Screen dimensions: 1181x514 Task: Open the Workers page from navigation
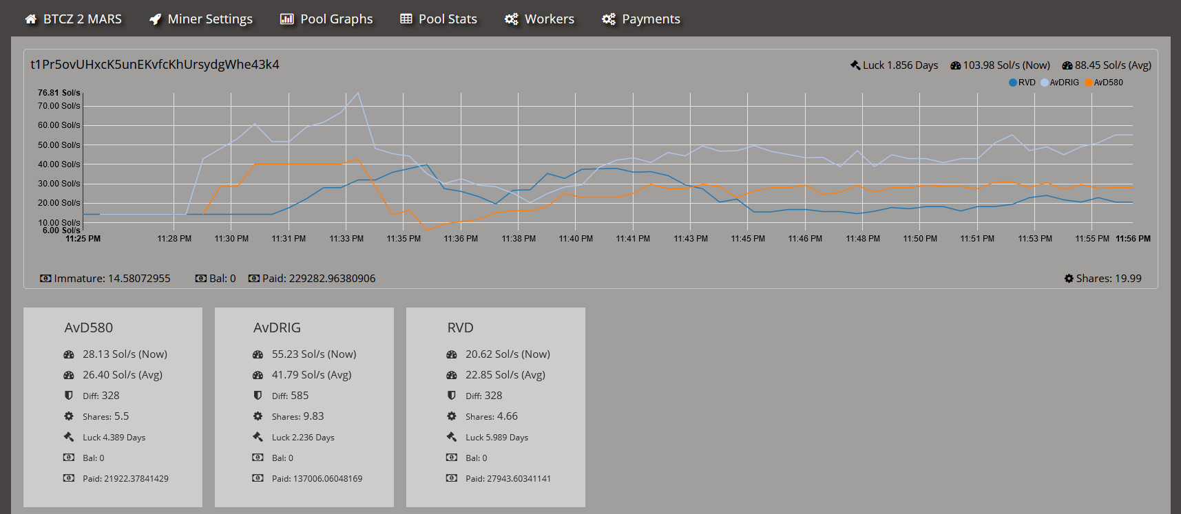(x=549, y=19)
